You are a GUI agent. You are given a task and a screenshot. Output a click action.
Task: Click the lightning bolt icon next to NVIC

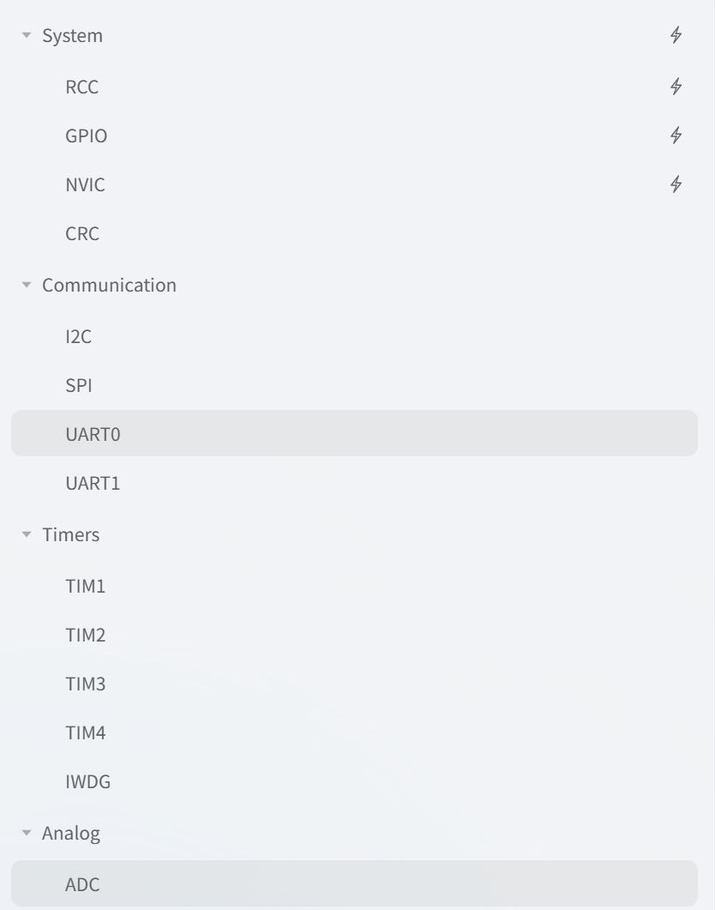click(x=676, y=184)
